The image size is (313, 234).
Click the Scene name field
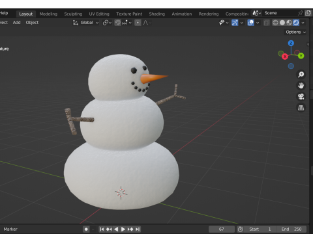(279, 13)
